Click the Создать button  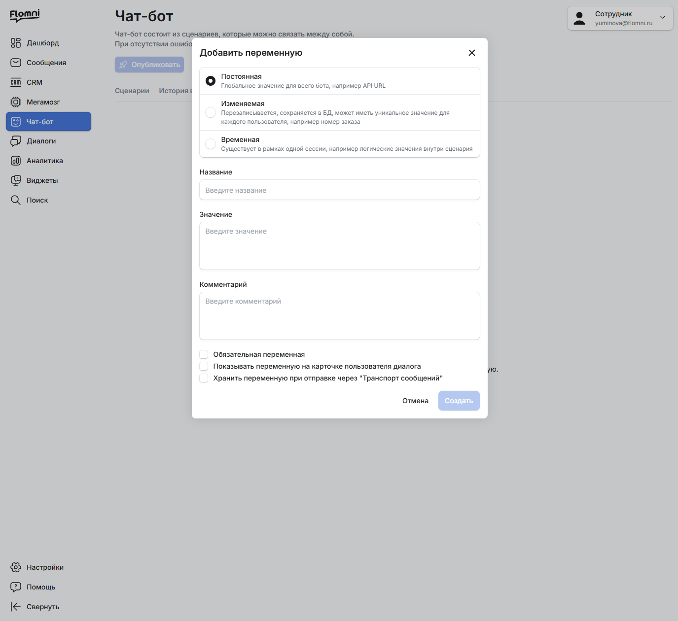tap(459, 401)
